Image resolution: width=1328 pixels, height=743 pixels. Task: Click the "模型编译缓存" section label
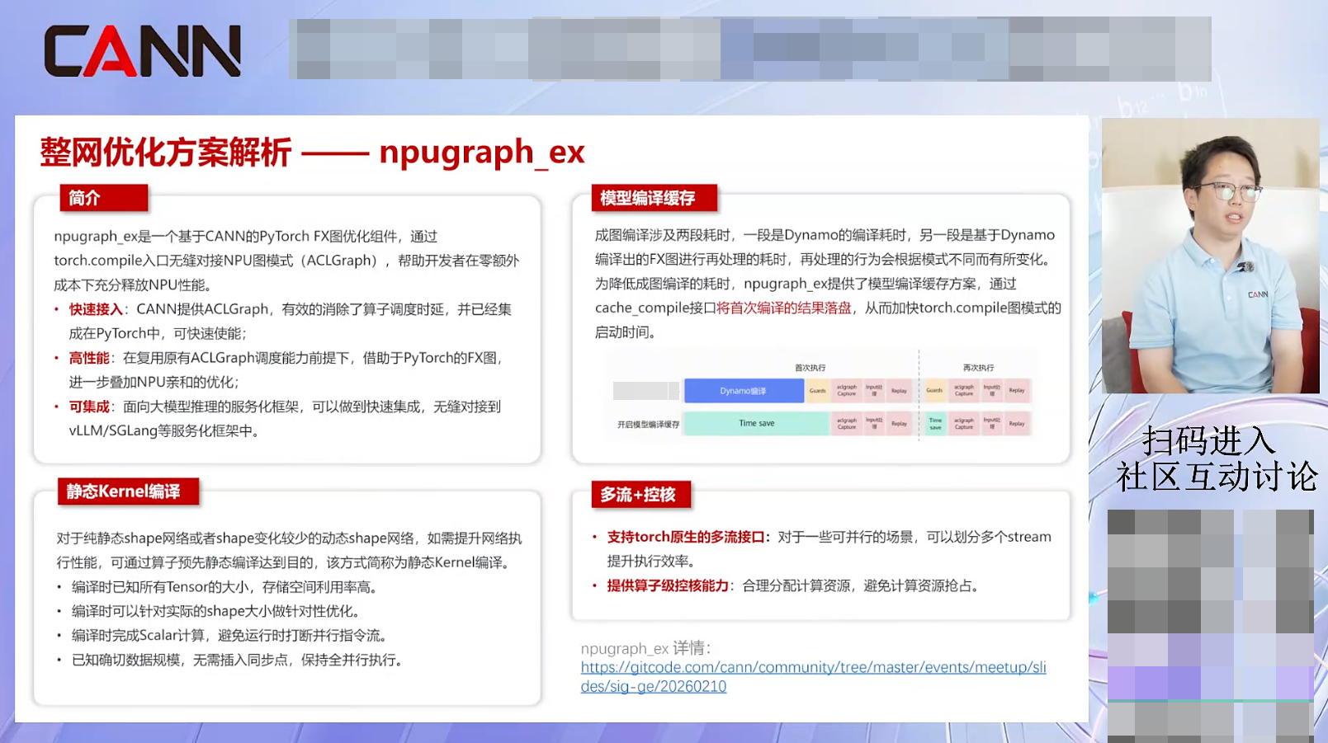654,198
